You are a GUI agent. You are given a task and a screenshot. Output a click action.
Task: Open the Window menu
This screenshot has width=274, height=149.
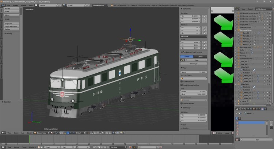23,5
